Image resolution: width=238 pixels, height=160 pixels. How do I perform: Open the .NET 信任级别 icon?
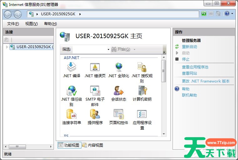[71, 91]
